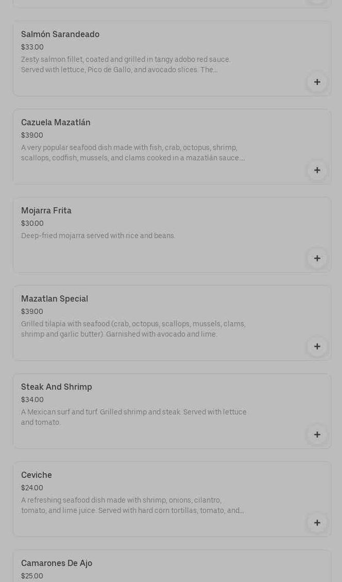
Task: Open Cazuela Mazatlán dish title
Action: pos(56,123)
